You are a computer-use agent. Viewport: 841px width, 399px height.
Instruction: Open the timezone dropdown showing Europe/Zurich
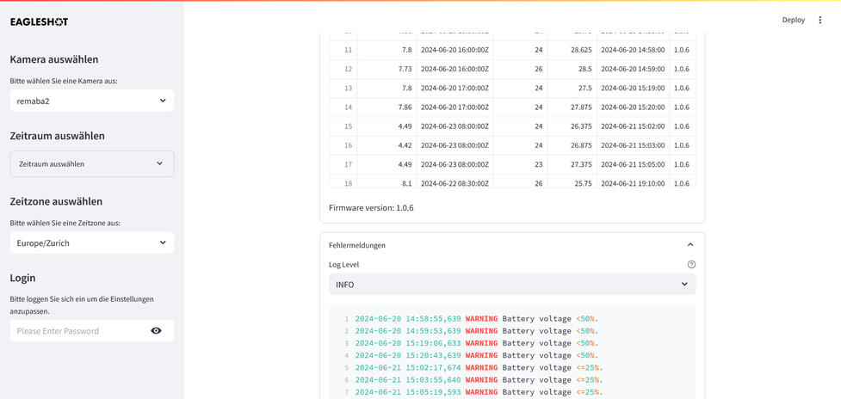pos(91,242)
